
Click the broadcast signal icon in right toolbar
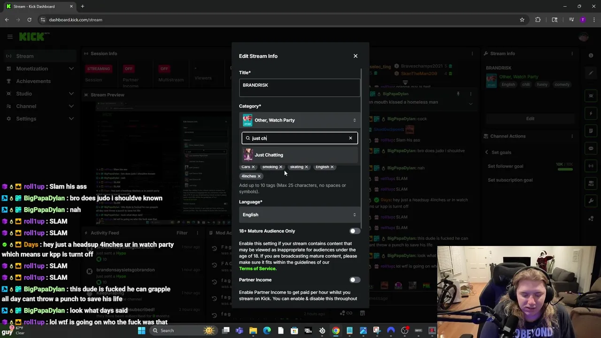(591, 166)
